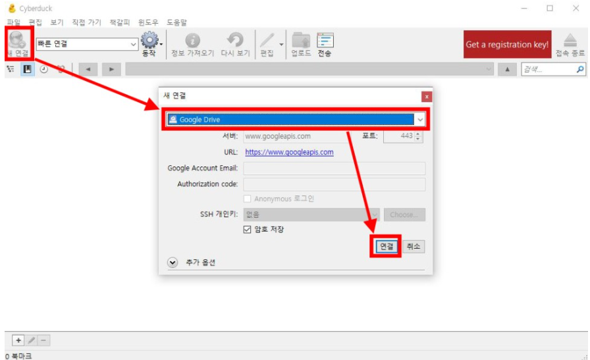Click the 서버 field www.googleapis.com
The height and width of the screenshot is (360, 590).
(x=296, y=136)
